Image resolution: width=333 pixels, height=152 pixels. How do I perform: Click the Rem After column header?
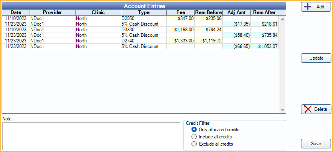click(264, 12)
